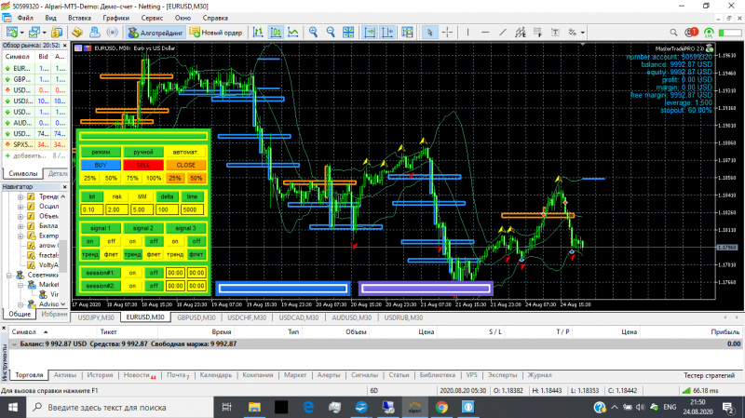745x418 pixels.
Task: Select the candlestick chart icon
Action: [276, 33]
